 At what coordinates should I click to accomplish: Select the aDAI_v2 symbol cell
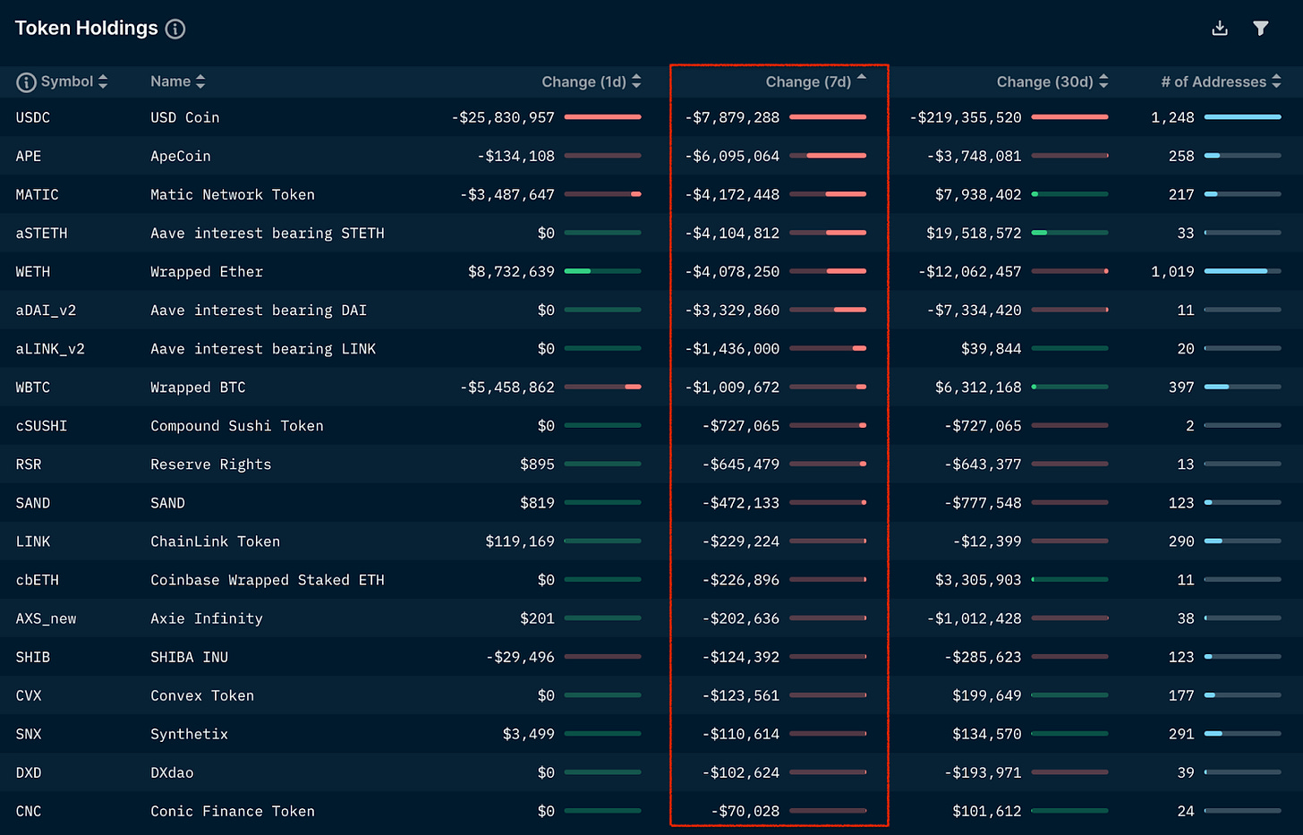coord(46,310)
